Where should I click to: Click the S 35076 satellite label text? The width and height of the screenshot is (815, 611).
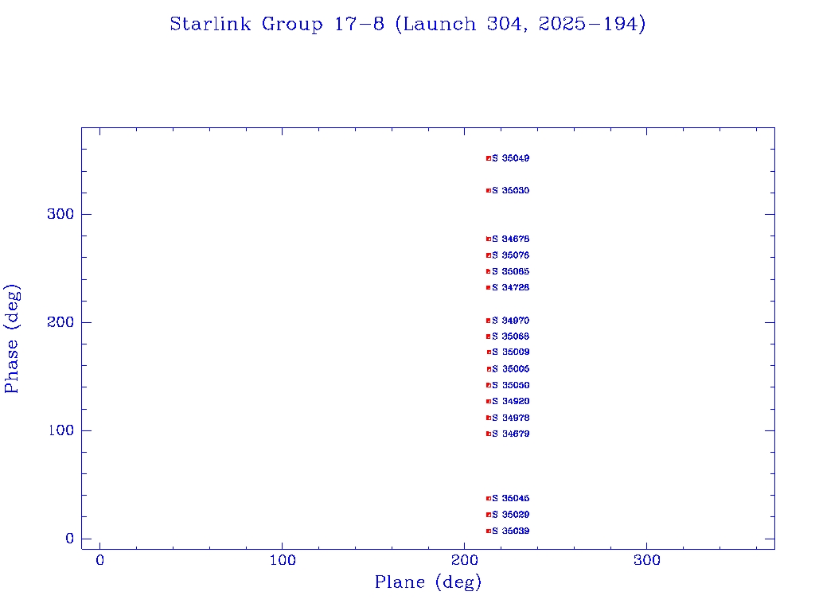[x=511, y=255]
